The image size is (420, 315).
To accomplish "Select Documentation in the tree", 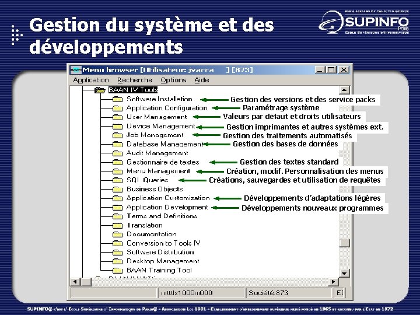I will click(x=152, y=234).
